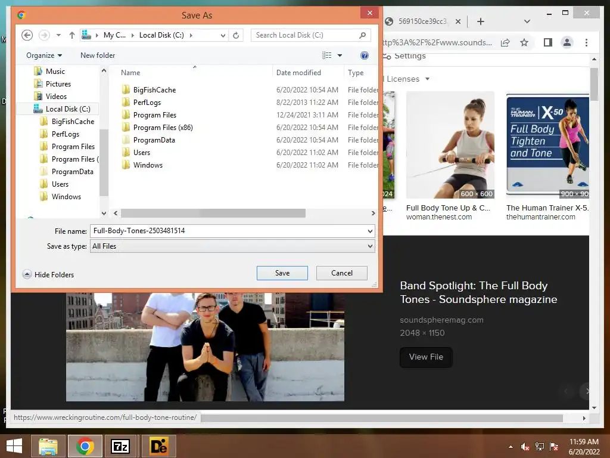Open The Human Trainer X-5 image thumbnail
This screenshot has height=458, width=610.
click(x=547, y=145)
